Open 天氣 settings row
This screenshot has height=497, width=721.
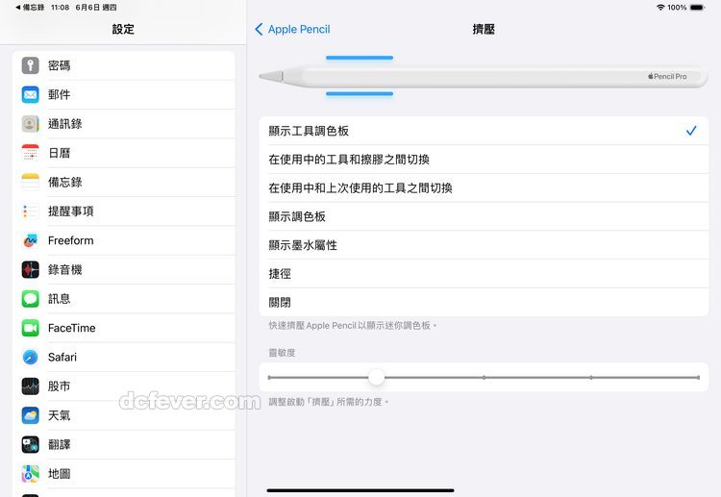[124, 415]
